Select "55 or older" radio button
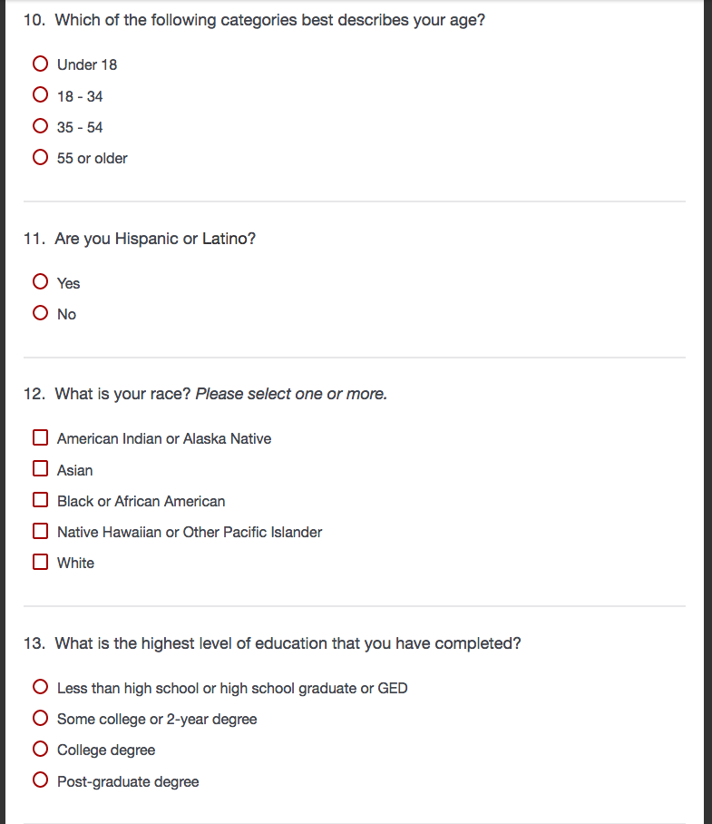Screen dimensions: 712x824 click(x=40, y=158)
